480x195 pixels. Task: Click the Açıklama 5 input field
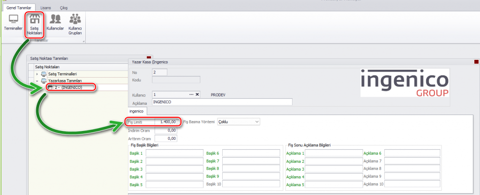click(x=334, y=185)
